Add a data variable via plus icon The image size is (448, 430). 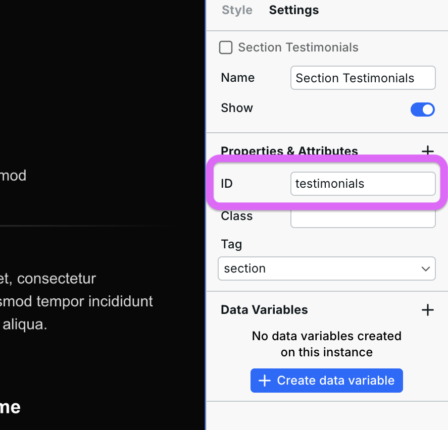click(x=427, y=310)
